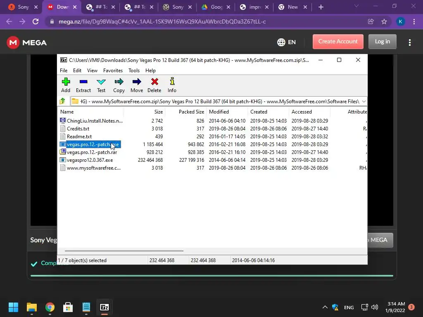Sort files by the Size column header

click(144, 111)
